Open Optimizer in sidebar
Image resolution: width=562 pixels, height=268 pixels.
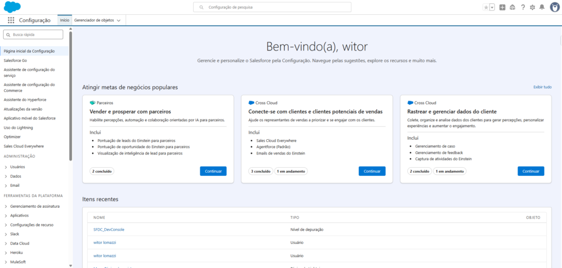click(12, 136)
